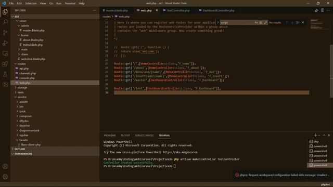Open the Run menu
The width and height of the screenshot is (333, 187).
pos(59,4)
